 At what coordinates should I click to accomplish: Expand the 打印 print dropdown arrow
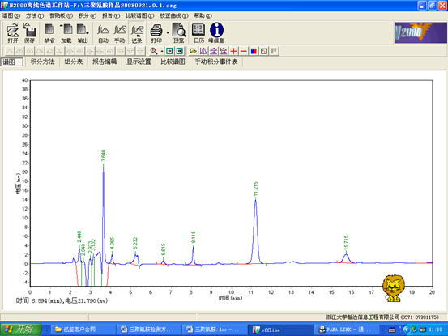pos(168,33)
